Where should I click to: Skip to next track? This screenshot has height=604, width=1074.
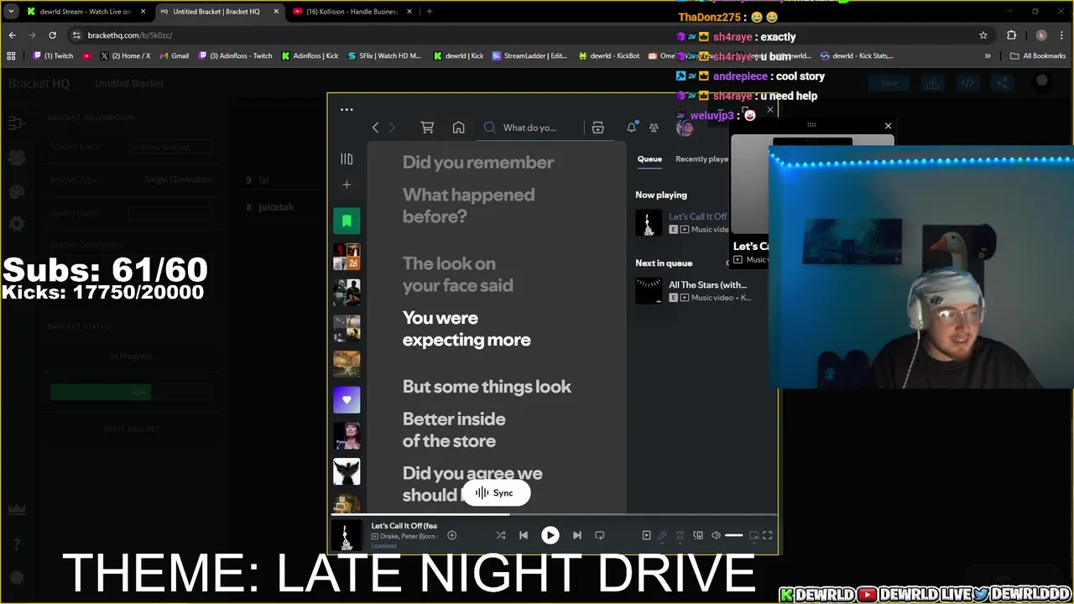576,535
